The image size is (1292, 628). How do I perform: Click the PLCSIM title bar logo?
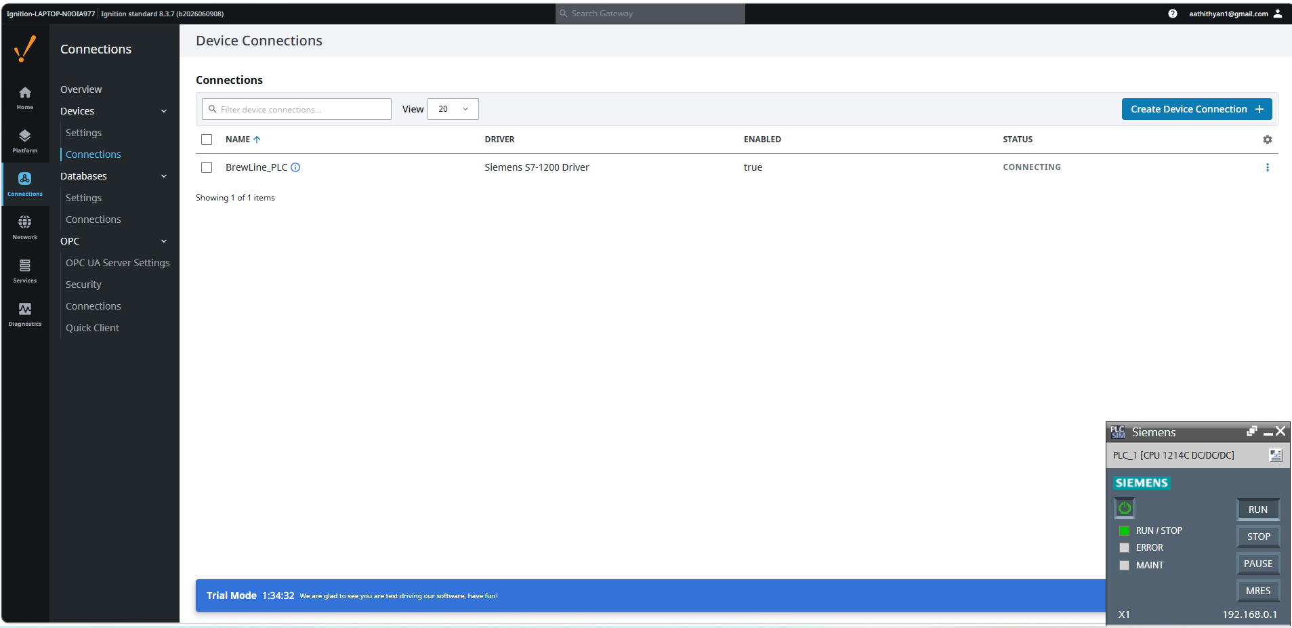pos(1117,432)
